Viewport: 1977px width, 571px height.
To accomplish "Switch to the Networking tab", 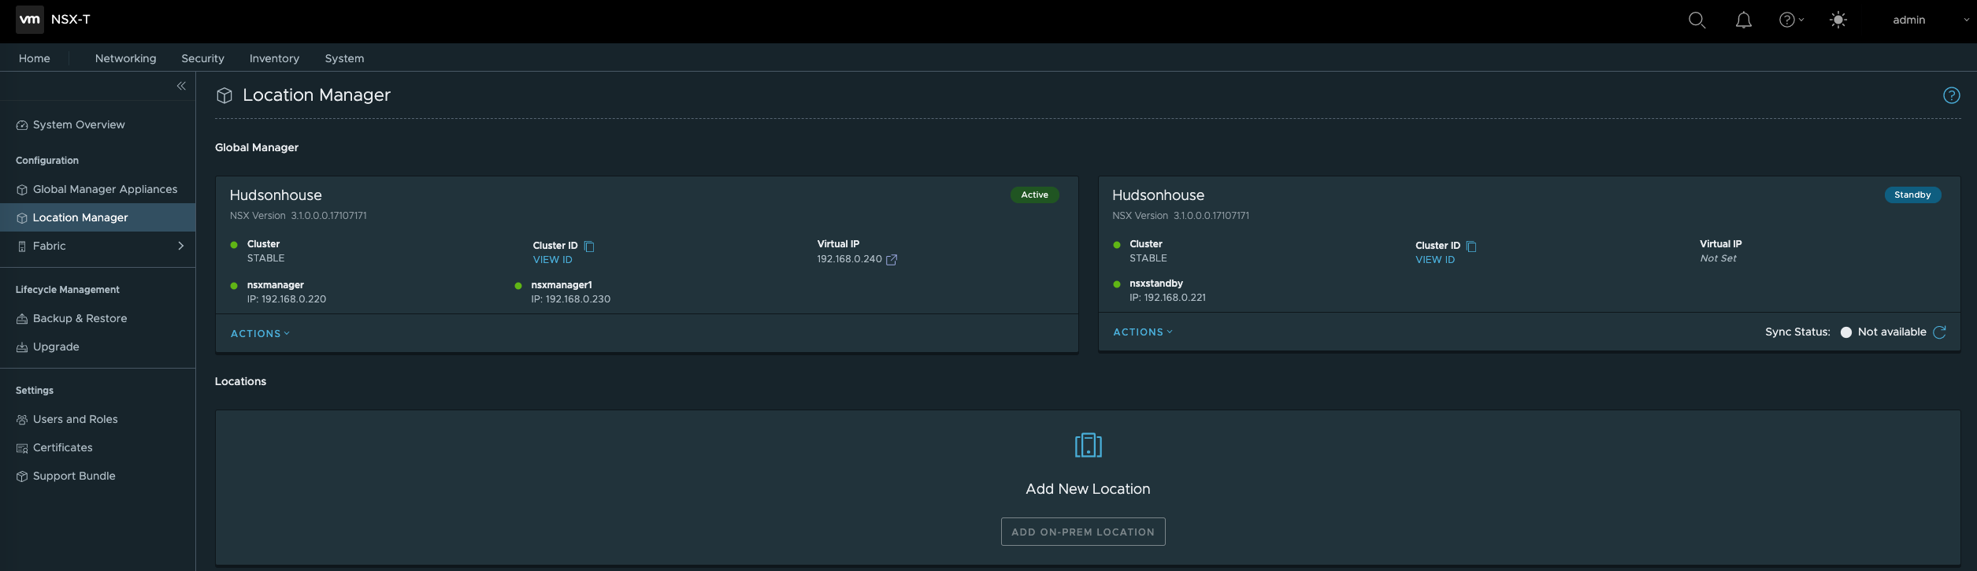I will [x=125, y=58].
